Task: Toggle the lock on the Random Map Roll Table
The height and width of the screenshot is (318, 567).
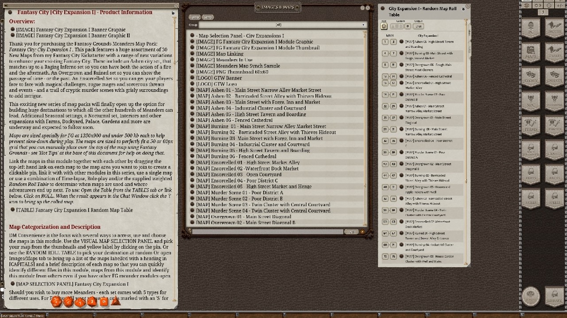Action: pos(463,8)
